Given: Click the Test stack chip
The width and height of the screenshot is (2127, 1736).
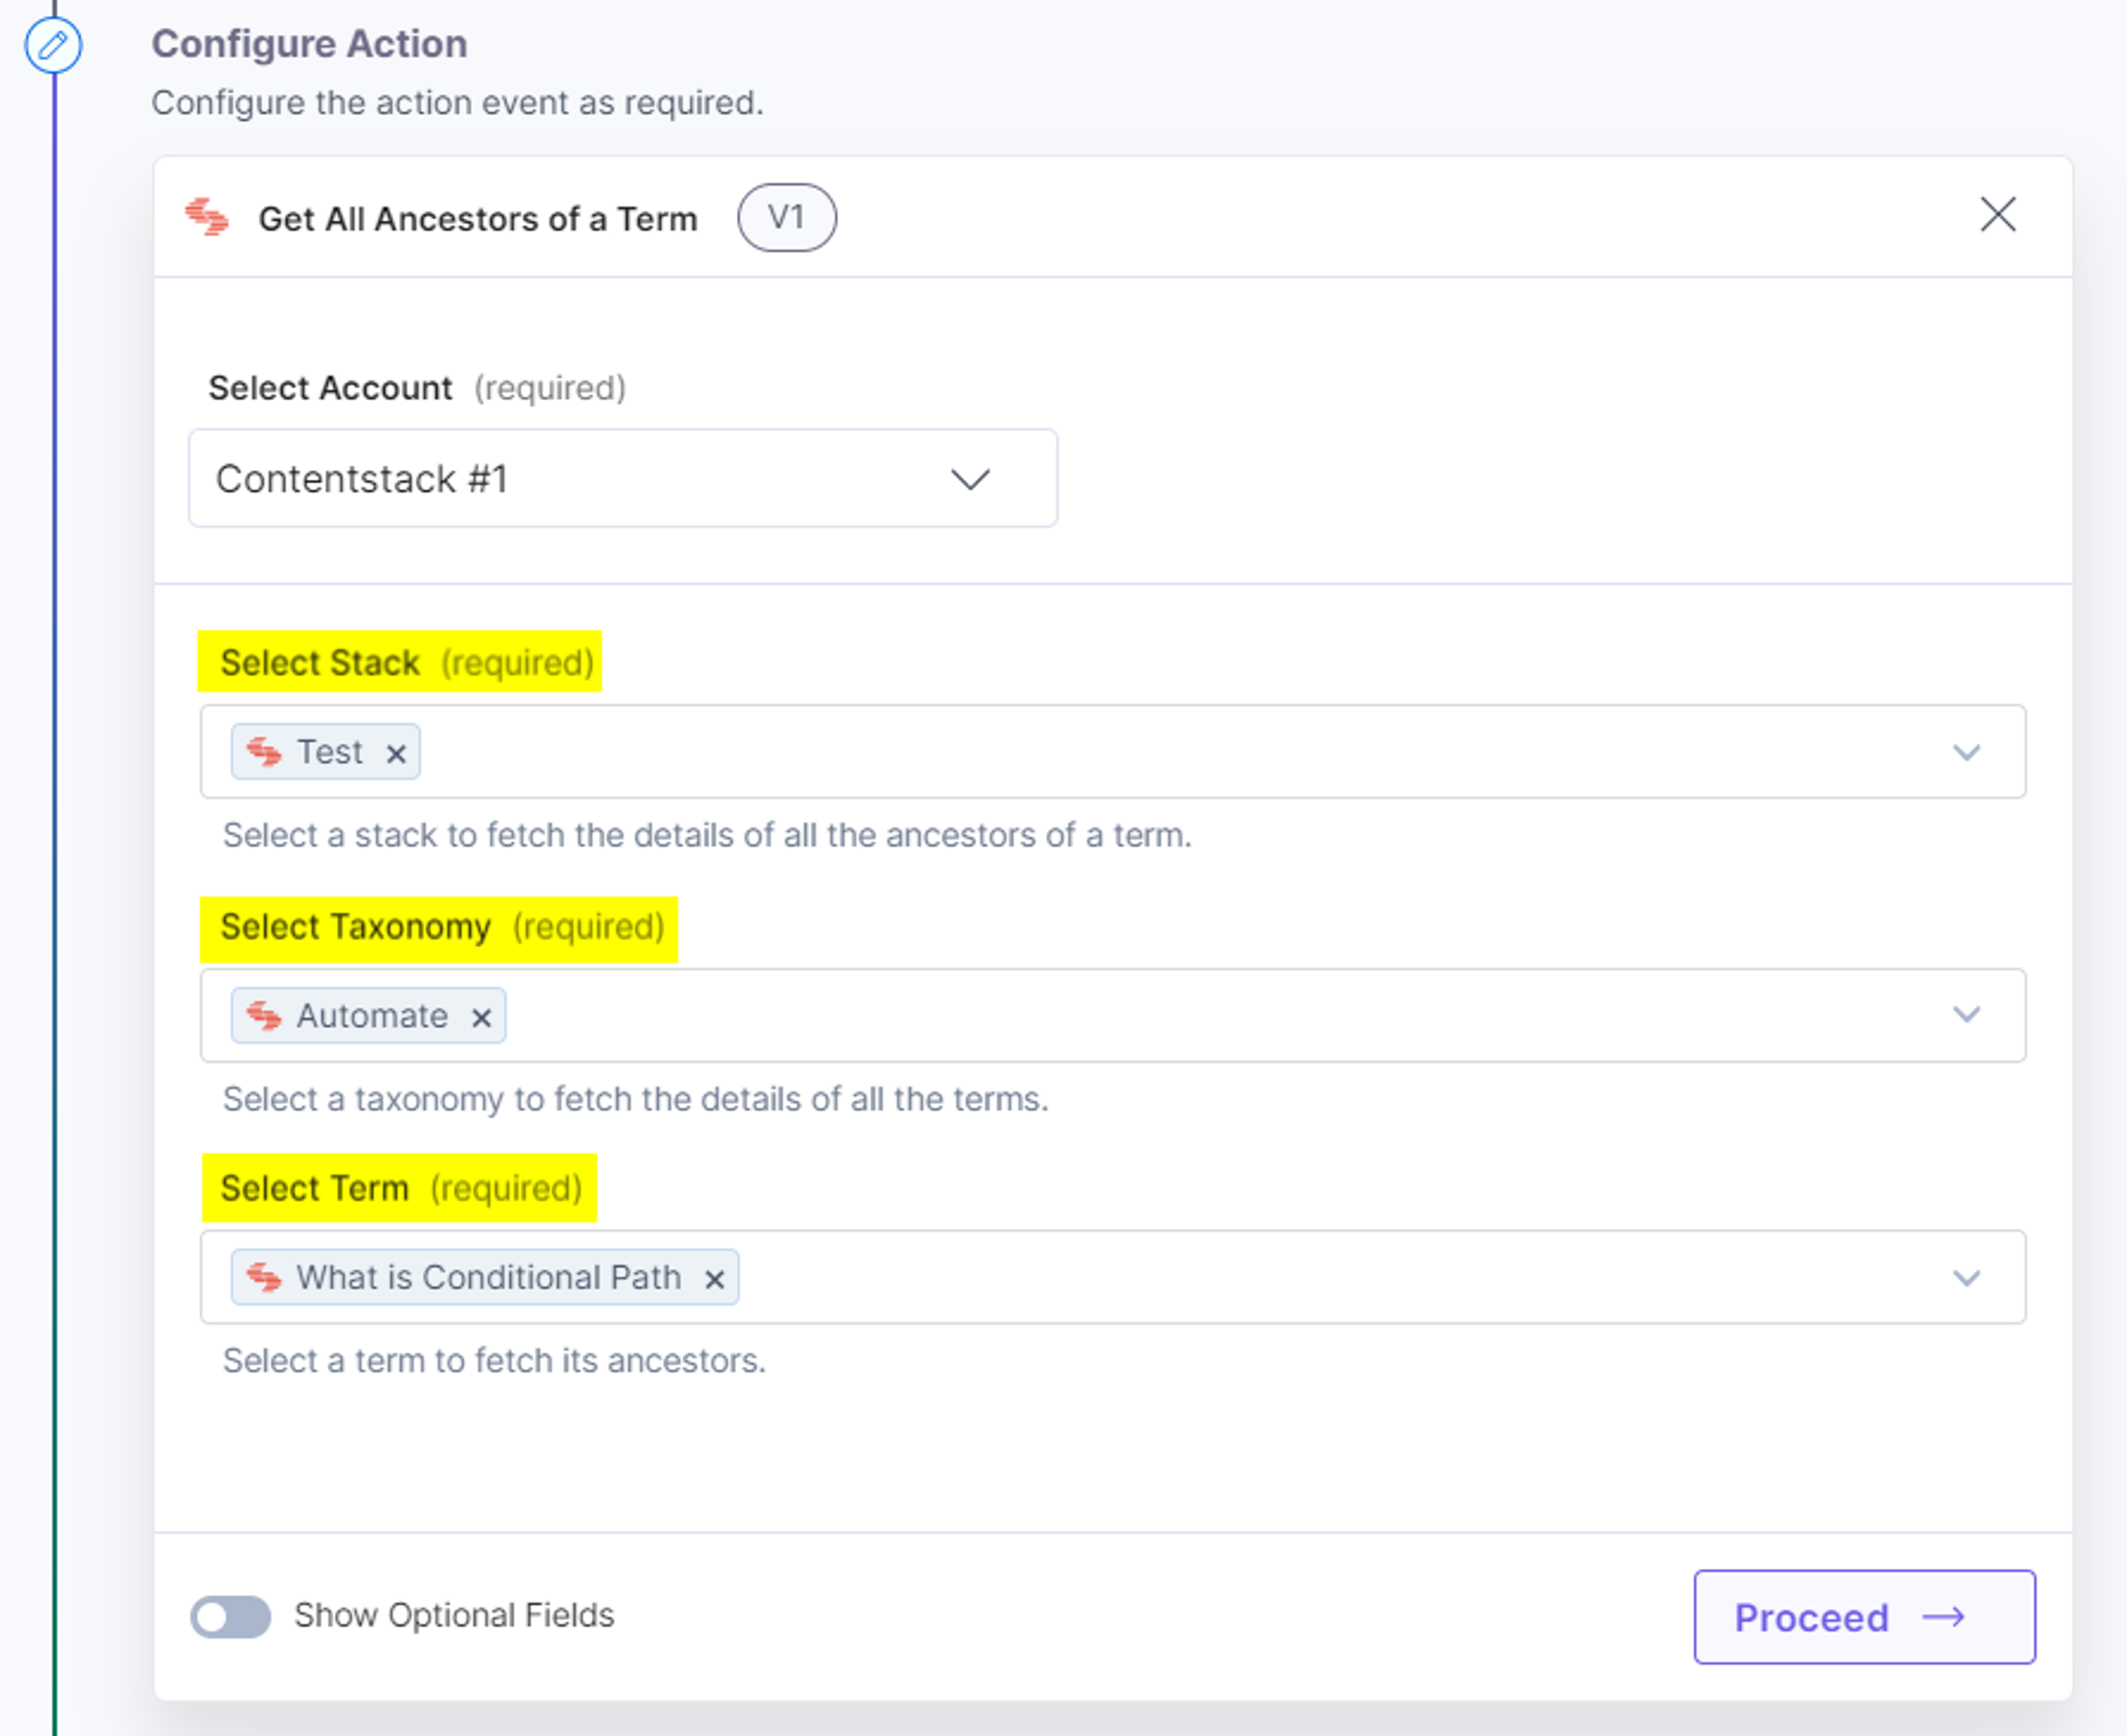Looking at the screenshot, I should coord(325,751).
